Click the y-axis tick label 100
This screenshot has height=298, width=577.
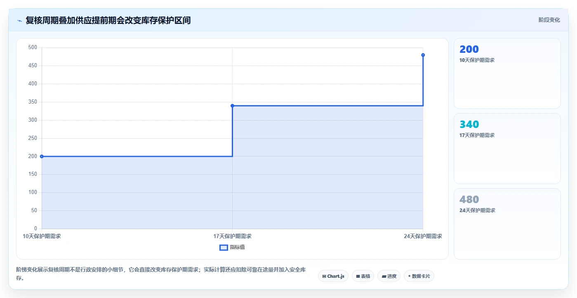click(33, 192)
